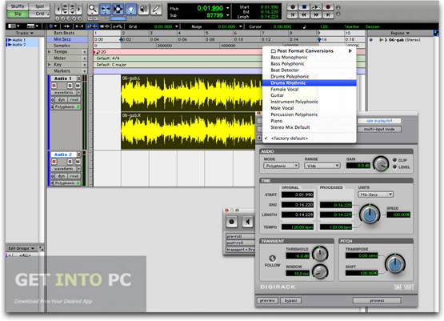Viewport: 444px width, 321px height.
Task: Click the clock icon in small transport window
Action: [232, 222]
